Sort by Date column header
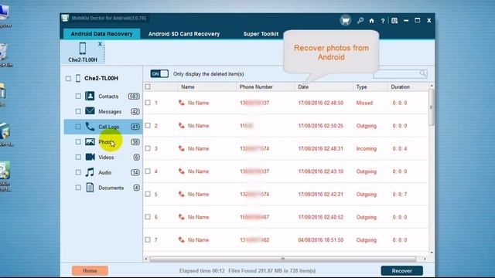Screen dimensions: 495x278 pos(303,86)
